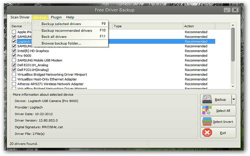Click the Provider: Logitech text

tap(29, 107)
